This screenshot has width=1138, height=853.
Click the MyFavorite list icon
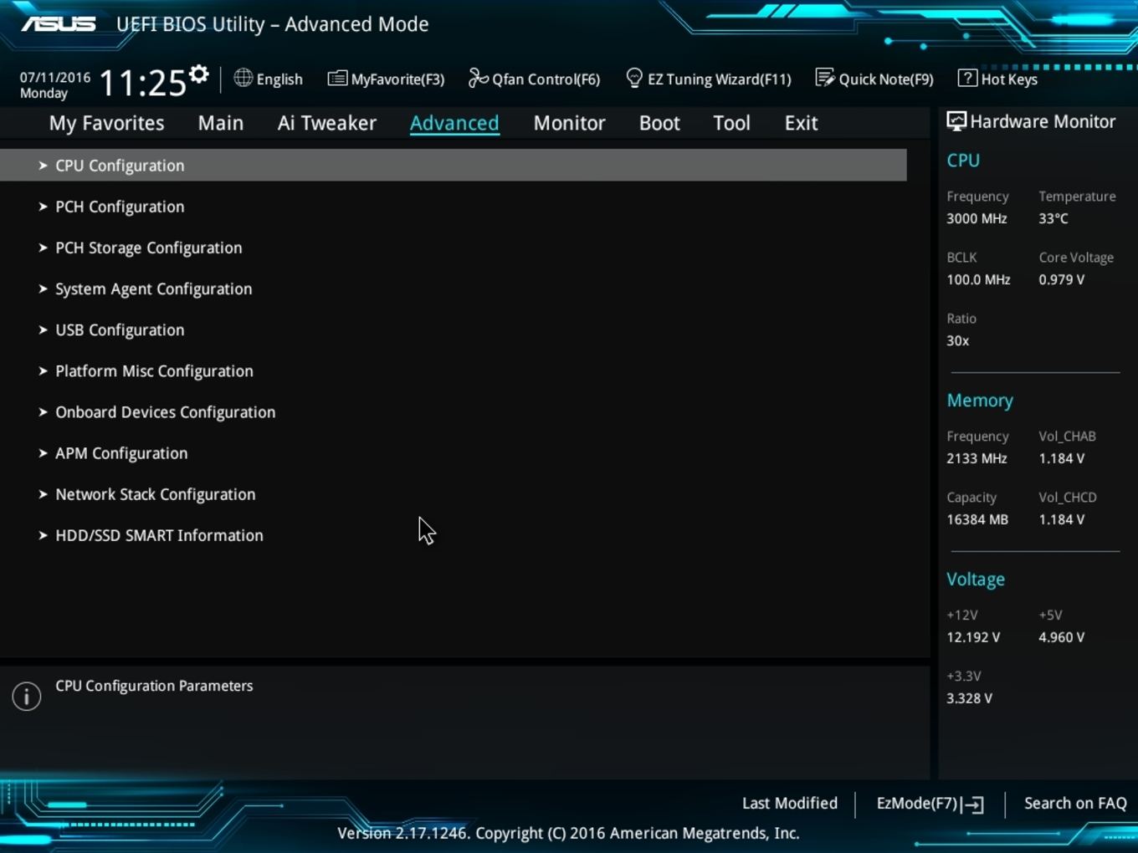pos(337,78)
